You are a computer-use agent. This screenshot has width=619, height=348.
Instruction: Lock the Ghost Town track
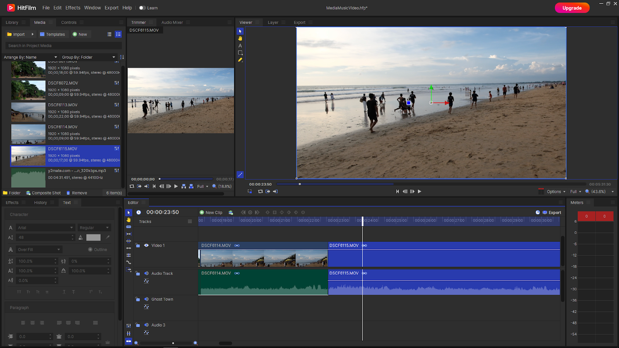138,299
